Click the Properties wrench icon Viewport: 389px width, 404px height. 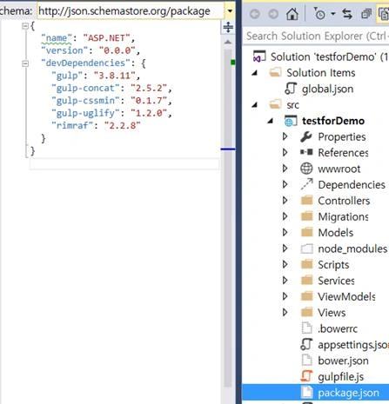pos(306,136)
